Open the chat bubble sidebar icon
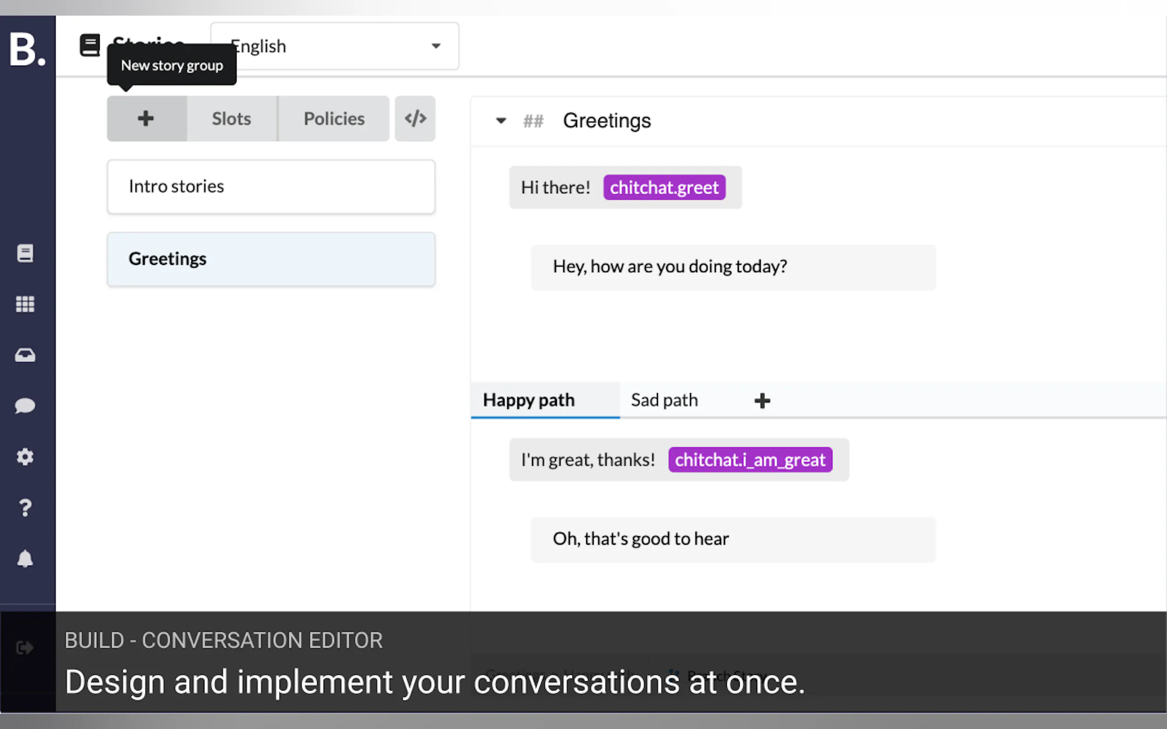Viewport: 1167px width, 729px height. coord(25,406)
